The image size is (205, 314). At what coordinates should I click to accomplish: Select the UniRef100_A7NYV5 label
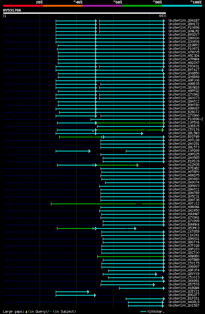(x=184, y=52)
